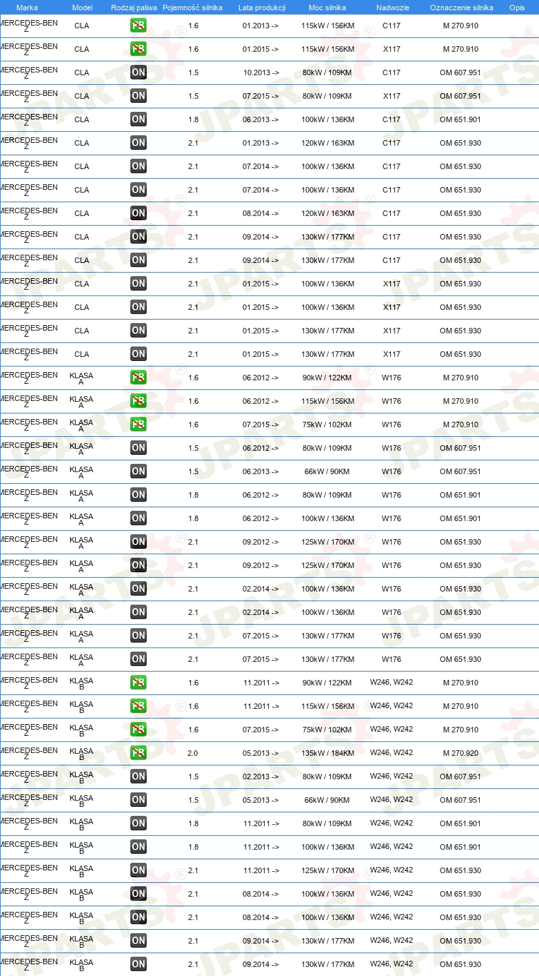Click ON icon in Klasa A 1.5 06.2012 row
This screenshot has width=539, height=976.
pyautogui.click(x=139, y=448)
